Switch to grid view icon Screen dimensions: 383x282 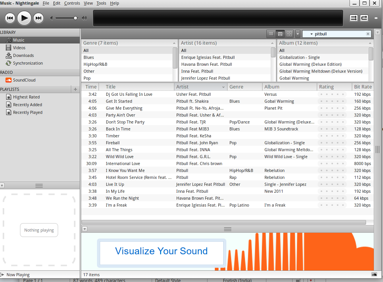(x=289, y=34)
